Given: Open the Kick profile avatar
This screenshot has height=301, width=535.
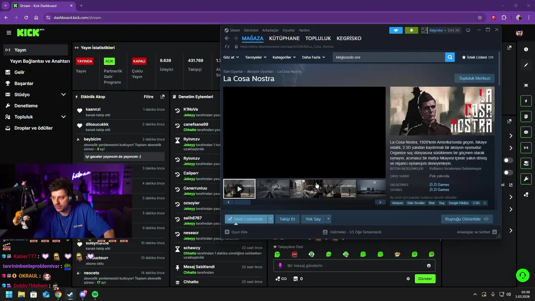Looking at the screenshot, I should point(519,33).
